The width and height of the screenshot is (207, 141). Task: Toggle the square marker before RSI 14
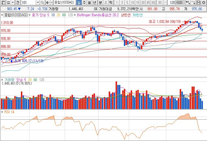tap(2, 112)
